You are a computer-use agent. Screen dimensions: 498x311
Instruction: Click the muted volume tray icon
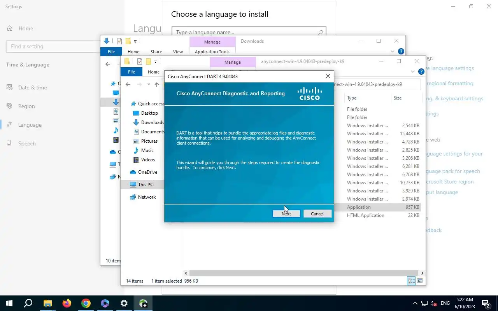[x=433, y=303]
